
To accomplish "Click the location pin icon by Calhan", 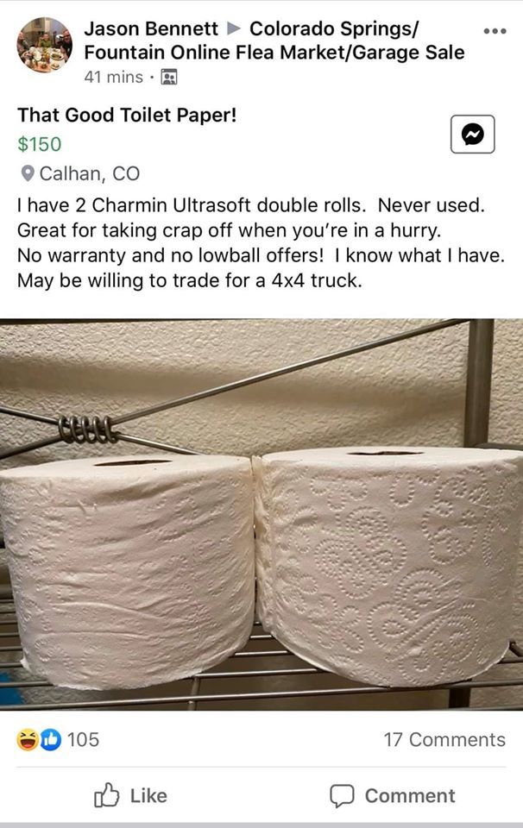I will (x=28, y=173).
